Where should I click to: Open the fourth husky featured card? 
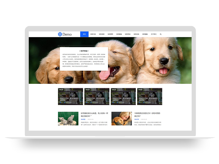(x=149, y=96)
